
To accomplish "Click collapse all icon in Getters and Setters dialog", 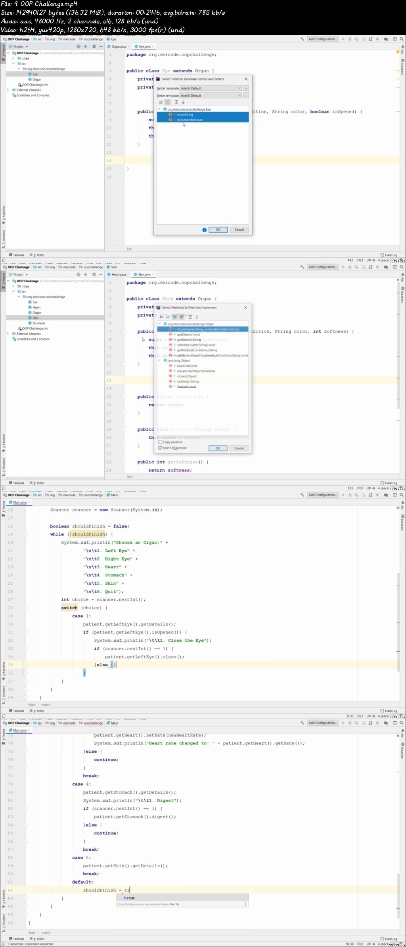I will 183,102.
